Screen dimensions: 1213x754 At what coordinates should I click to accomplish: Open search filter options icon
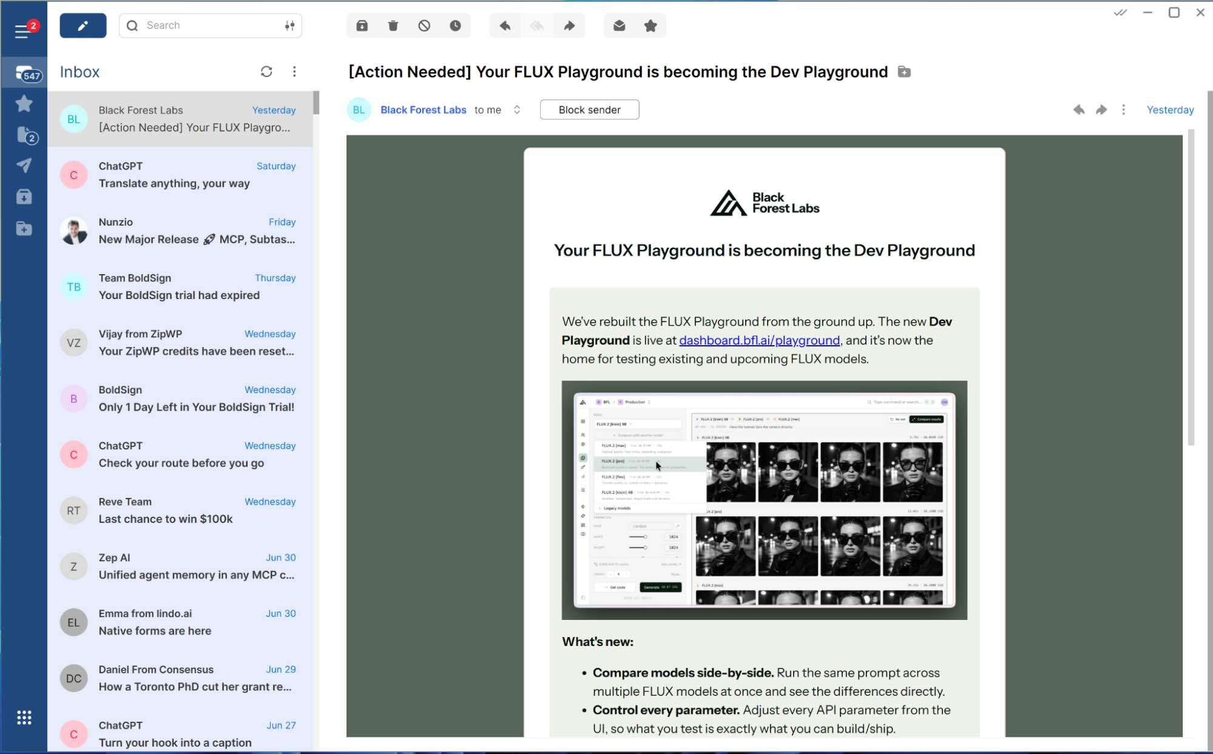pyautogui.click(x=289, y=25)
